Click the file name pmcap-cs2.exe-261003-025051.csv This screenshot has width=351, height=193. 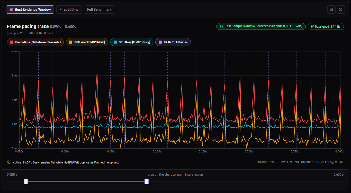[30, 33]
